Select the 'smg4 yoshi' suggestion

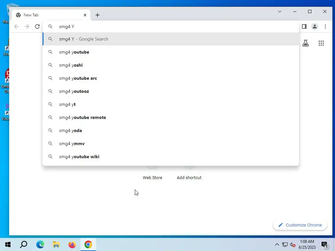click(171, 65)
